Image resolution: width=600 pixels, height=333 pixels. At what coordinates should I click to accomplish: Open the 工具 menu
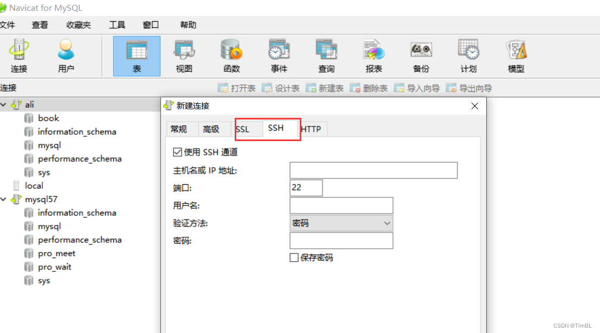click(x=117, y=24)
